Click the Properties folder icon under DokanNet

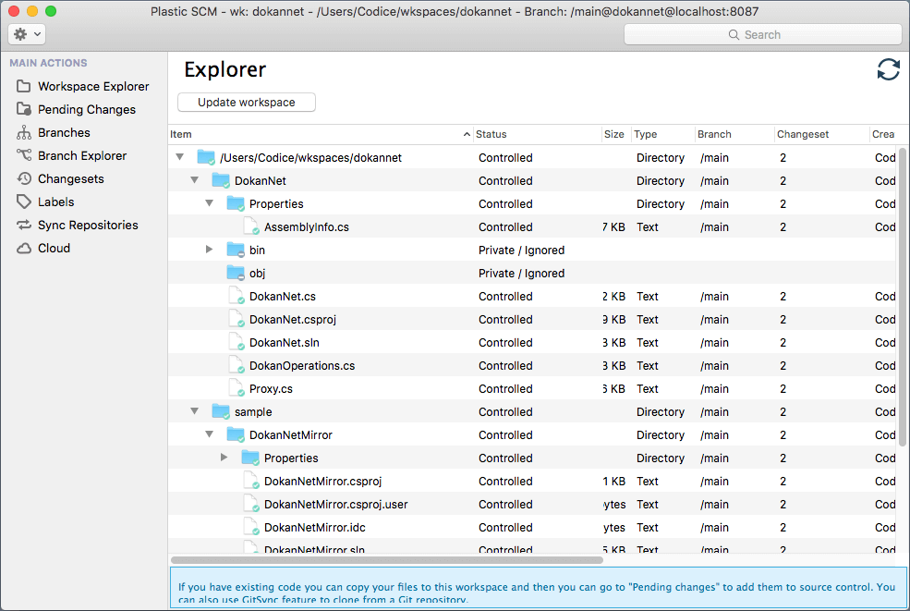[236, 203]
